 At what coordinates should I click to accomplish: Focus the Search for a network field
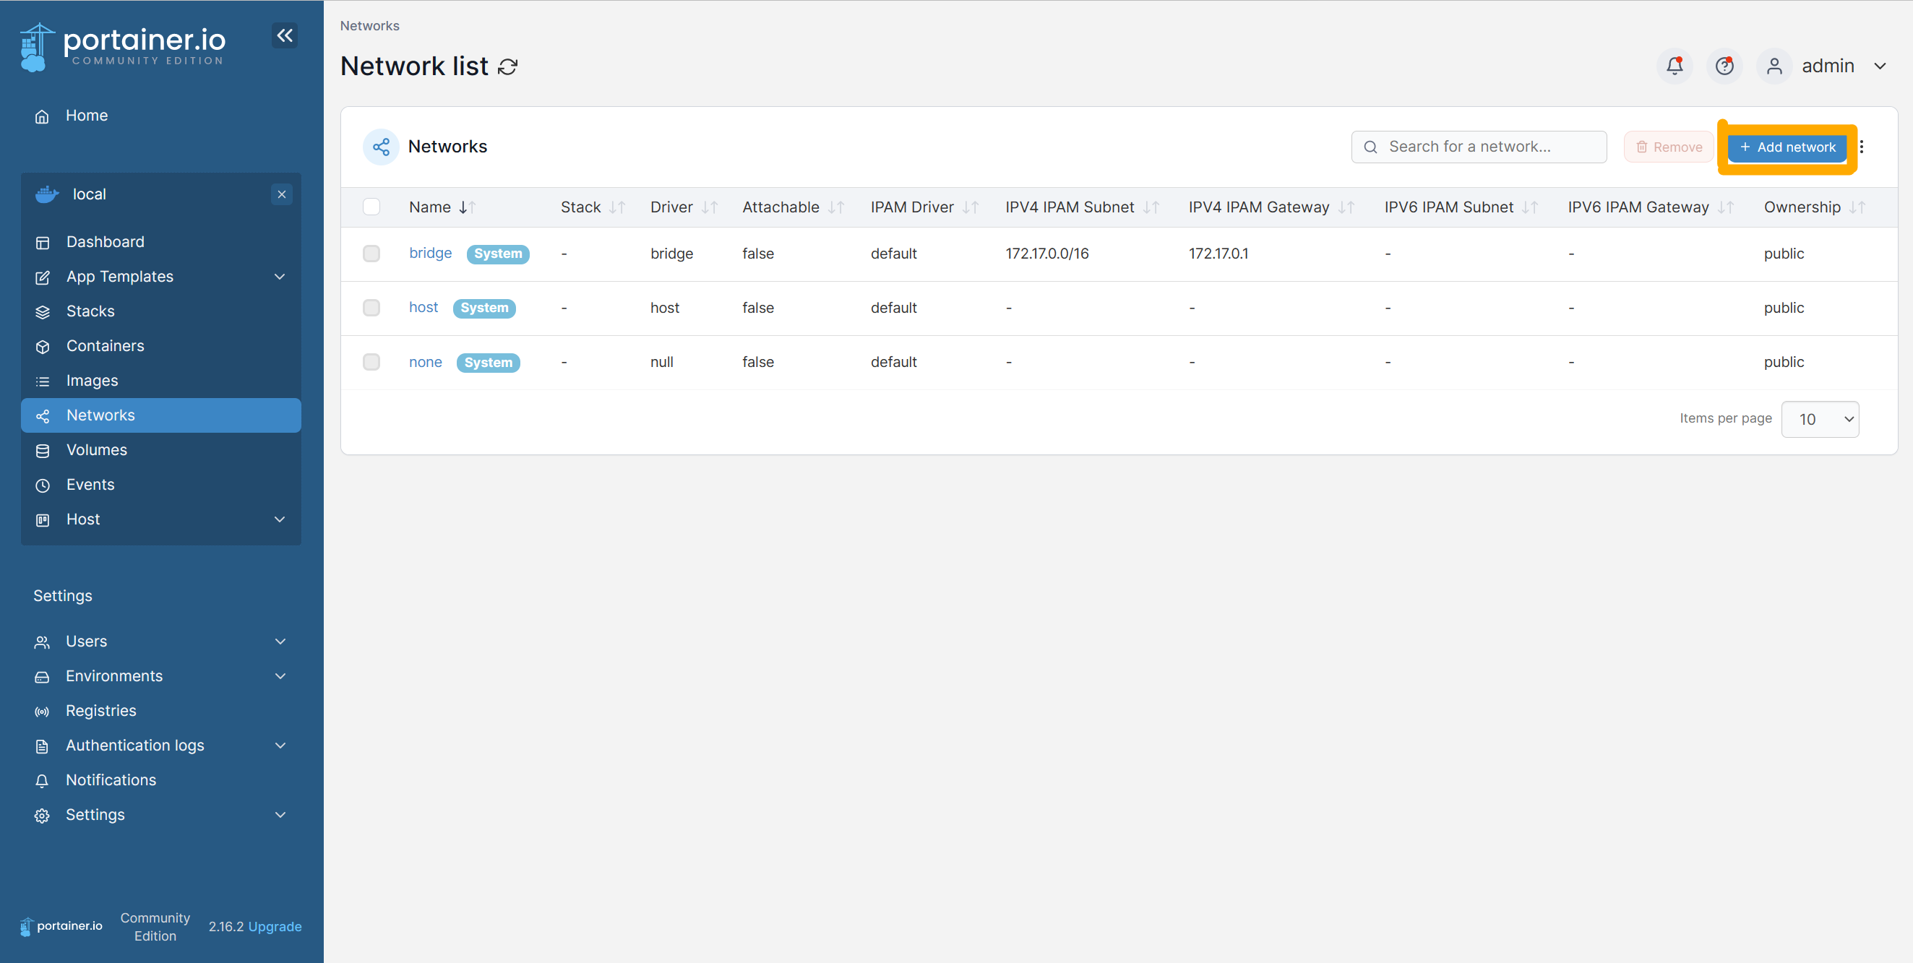tap(1479, 147)
